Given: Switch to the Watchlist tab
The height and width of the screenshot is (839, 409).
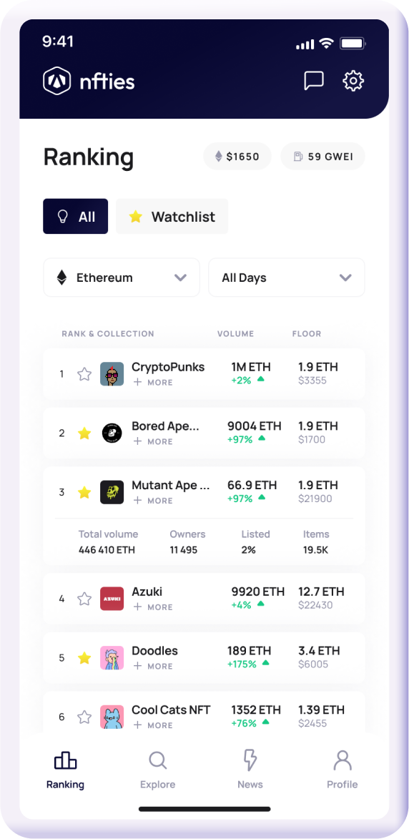Looking at the screenshot, I should click(x=172, y=217).
